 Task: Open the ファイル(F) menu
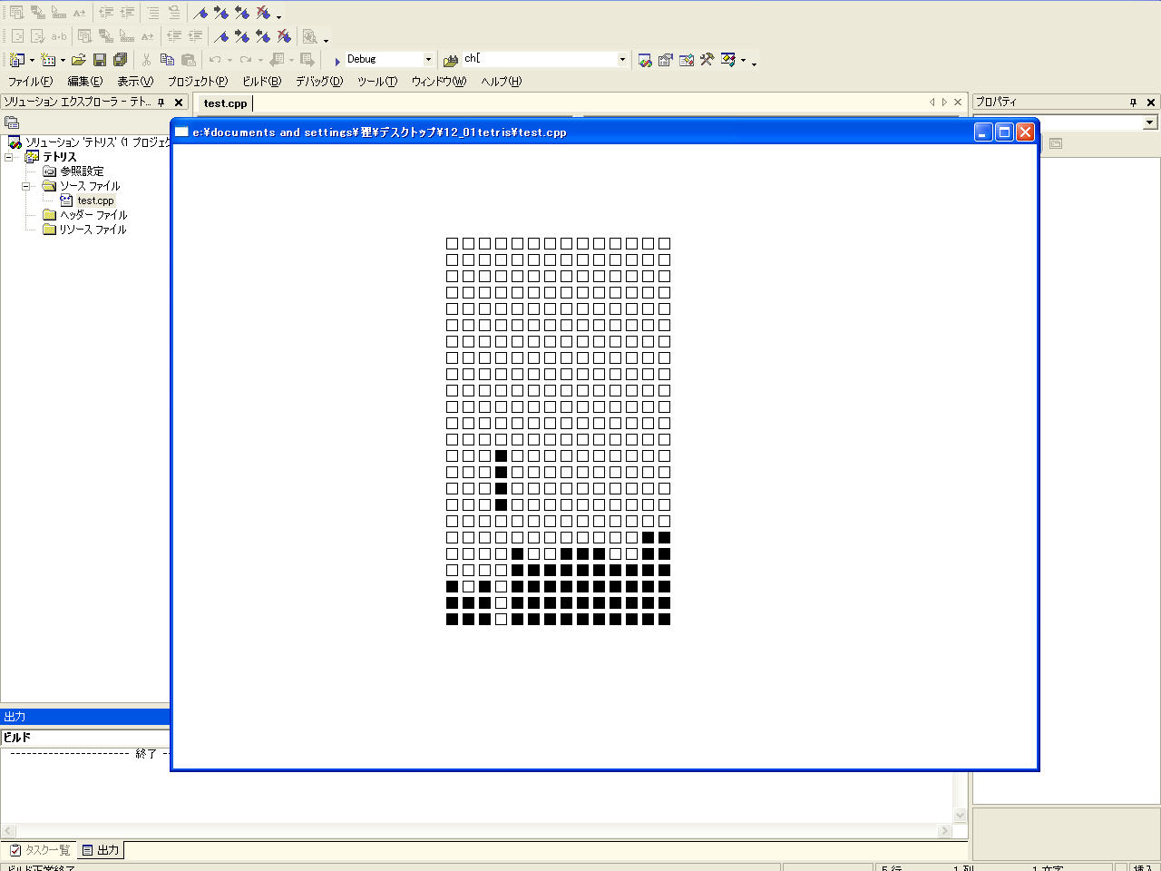click(x=31, y=82)
